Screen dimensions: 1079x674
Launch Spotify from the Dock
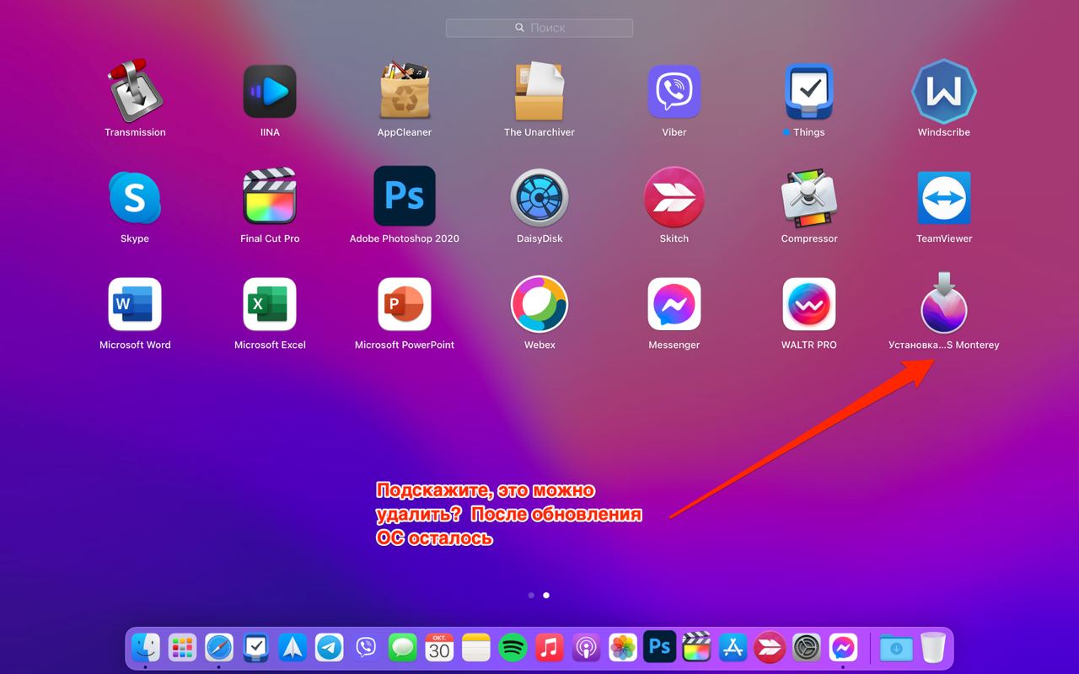(x=513, y=647)
